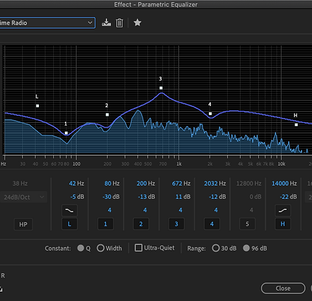Click the 672 Hz frequency field

pyautogui.click(x=181, y=183)
